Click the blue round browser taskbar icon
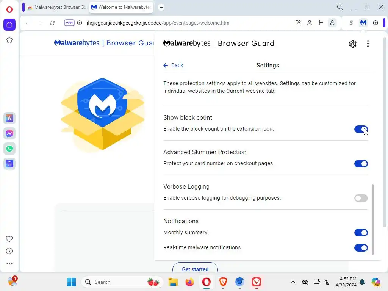 (x=239, y=282)
